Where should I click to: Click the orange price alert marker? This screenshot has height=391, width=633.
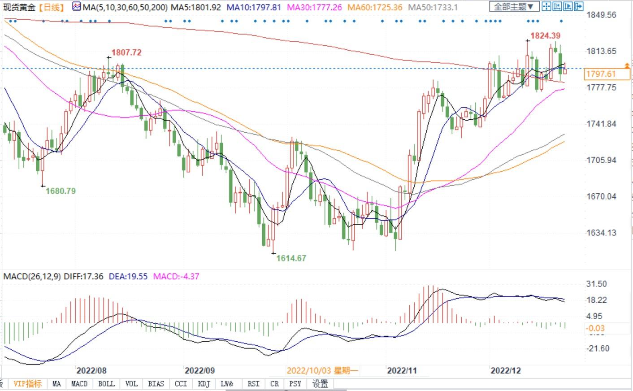pyautogui.click(x=626, y=66)
